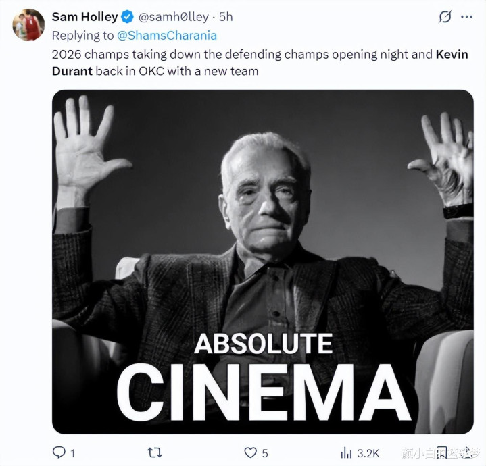Click the reply speech bubble icon
This screenshot has width=486, height=466.
59,452
